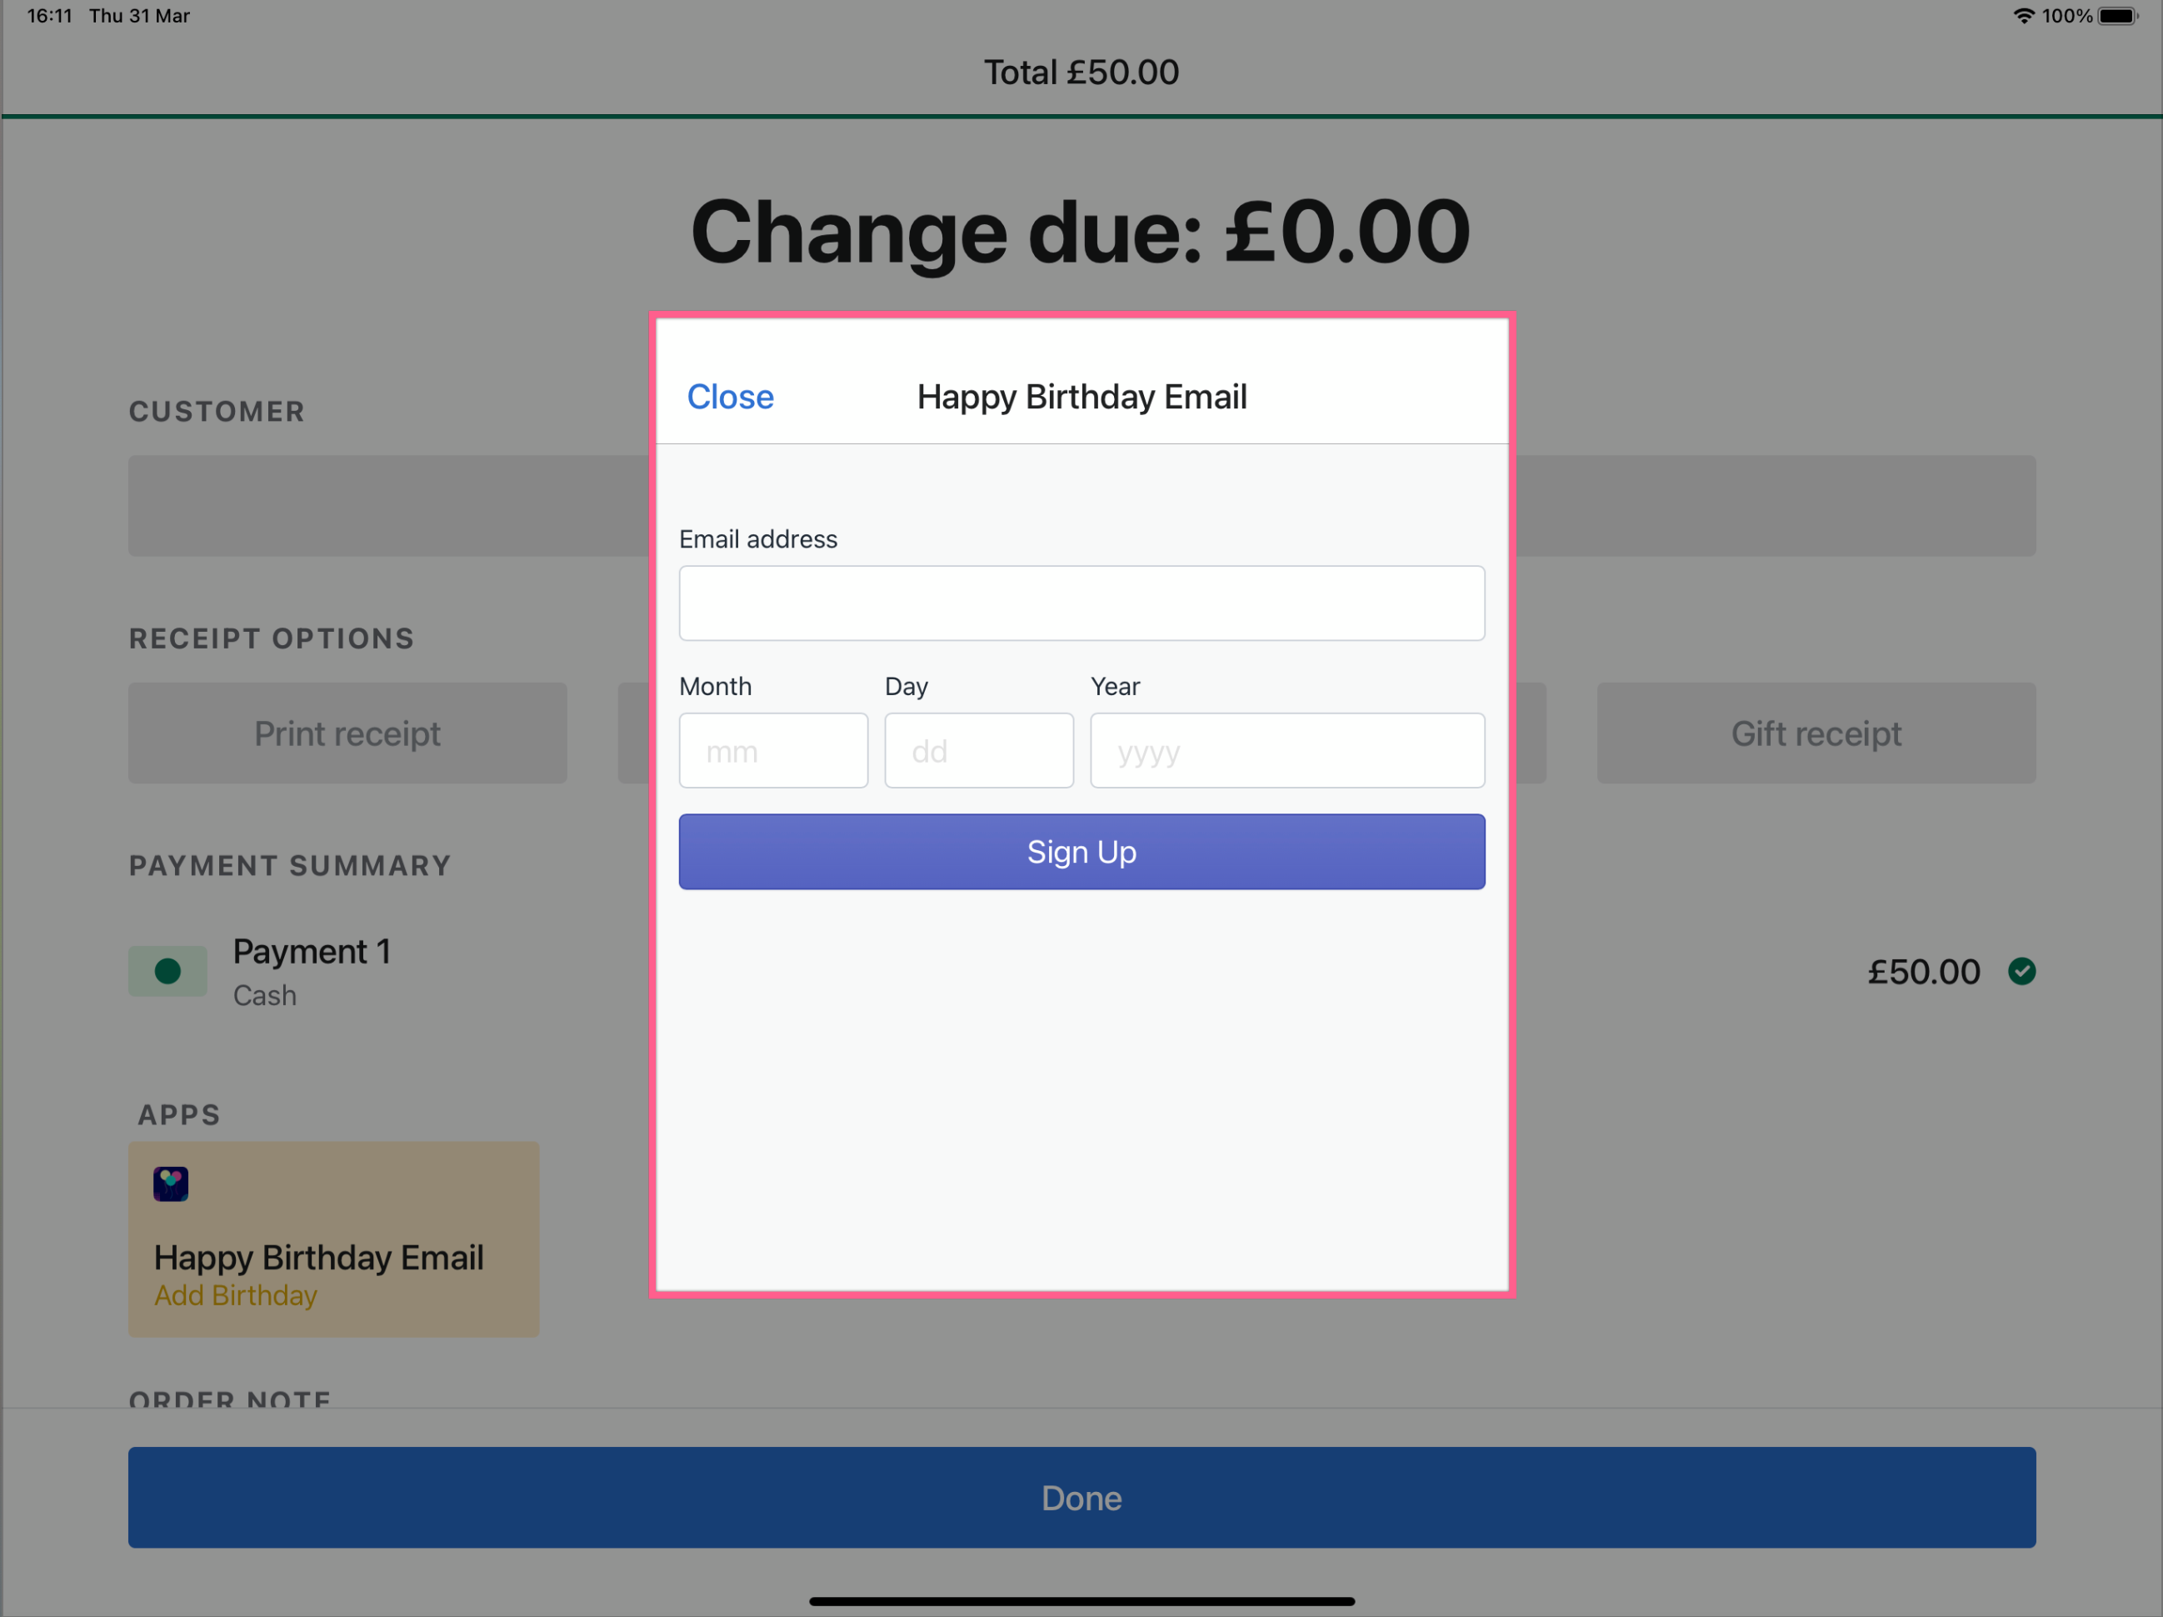This screenshot has width=2163, height=1617.
Task: Tap the Change due heading
Action: point(1081,232)
